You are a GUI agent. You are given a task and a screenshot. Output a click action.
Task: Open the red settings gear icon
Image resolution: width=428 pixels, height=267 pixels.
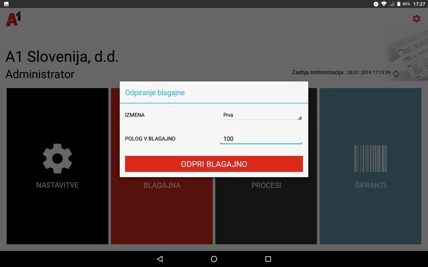click(x=416, y=19)
